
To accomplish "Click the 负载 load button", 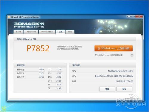I will pyautogui.click(x=107, y=89).
